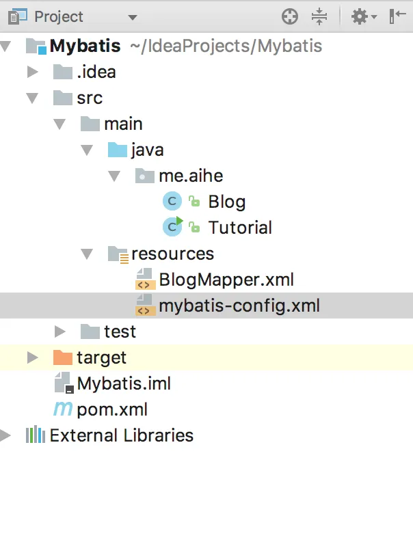Select the me.aihe package

coord(191,176)
